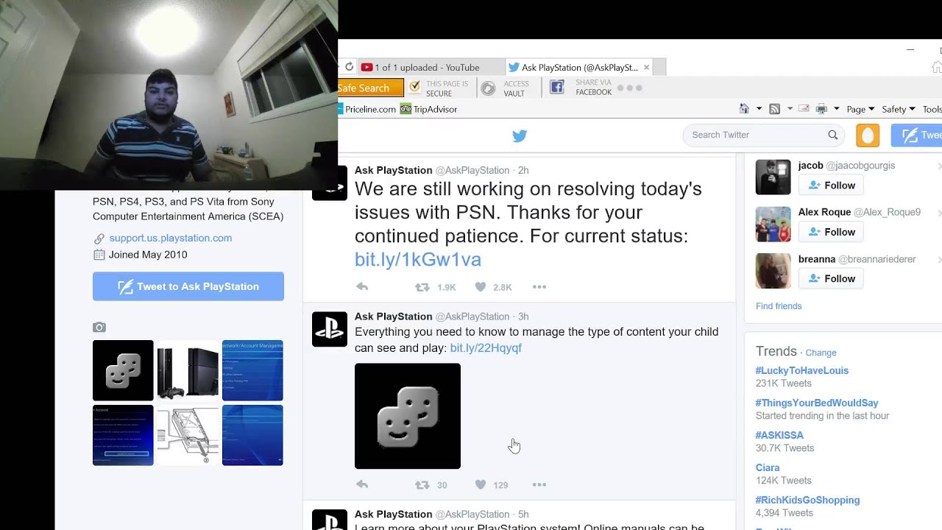Click the RSS feeds toolbar icon
Image resolution: width=942 pixels, height=530 pixels.
pos(774,109)
